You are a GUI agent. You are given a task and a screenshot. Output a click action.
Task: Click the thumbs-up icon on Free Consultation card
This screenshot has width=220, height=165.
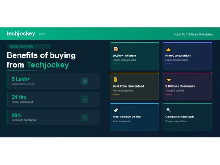pos(169,49)
